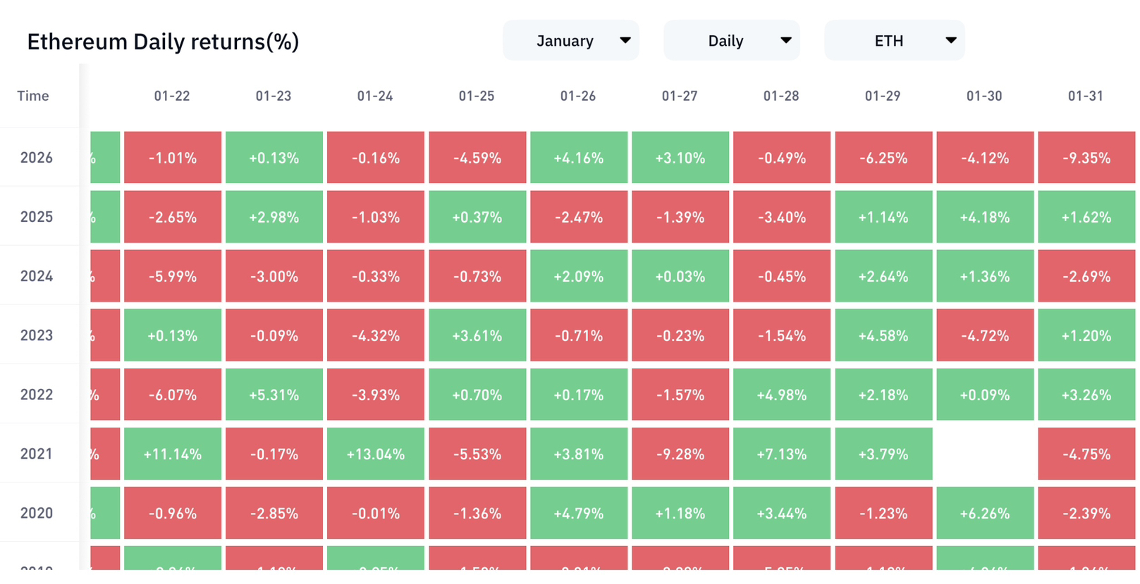Open the Daily interval dropdown
Viewport: 1140px width, 584px height.
(731, 41)
